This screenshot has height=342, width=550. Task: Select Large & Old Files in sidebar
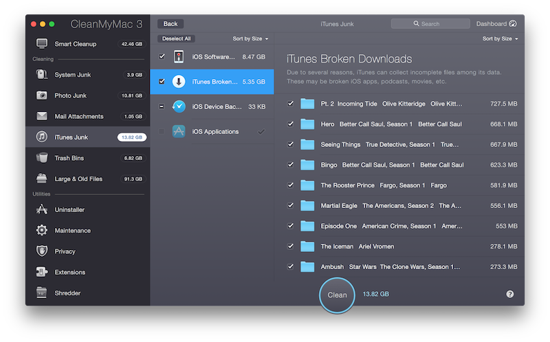tap(78, 179)
